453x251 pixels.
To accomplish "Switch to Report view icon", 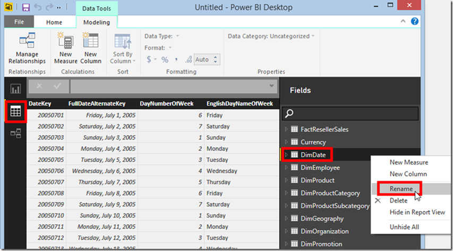I will (15, 89).
